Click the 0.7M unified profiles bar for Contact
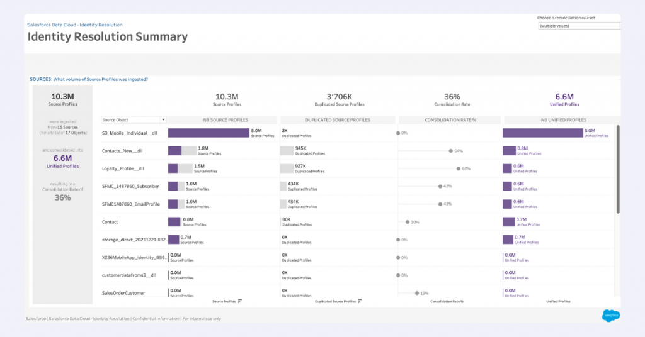 [x=509, y=222]
